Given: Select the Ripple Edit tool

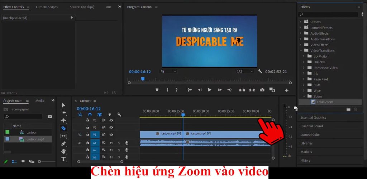Looking at the screenshot, I should [63, 120].
